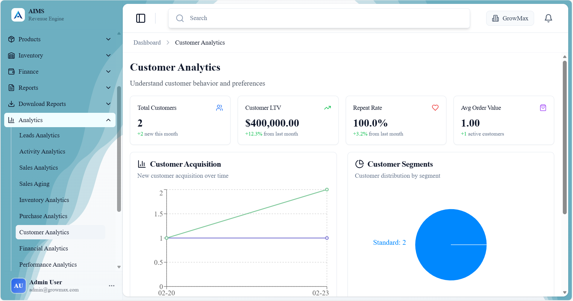This screenshot has height=301, width=573.
Task: Open the notifications bell
Action: (x=548, y=18)
